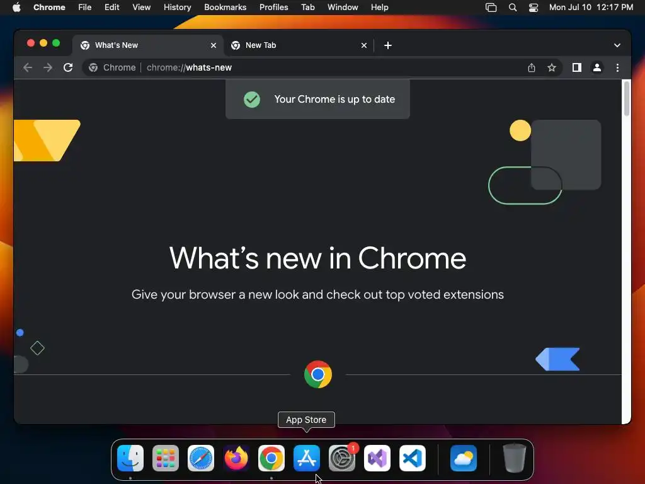This screenshot has width=645, height=484.
Task: Open Spotlight search in menu bar
Action: [x=513, y=8]
